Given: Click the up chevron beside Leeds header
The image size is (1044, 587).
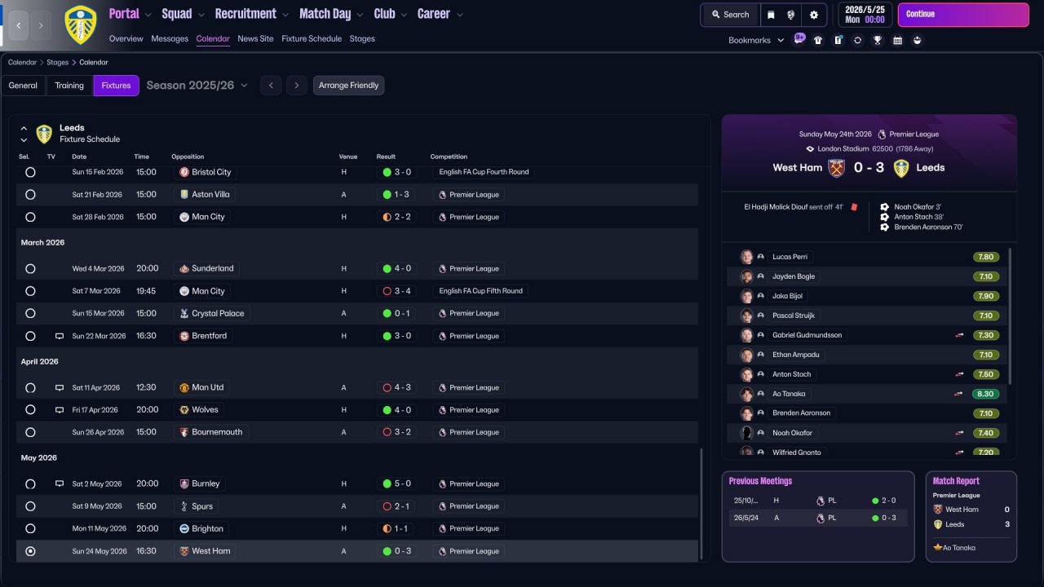Looking at the screenshot, I should pyautogui.click(x=24, y=129).
